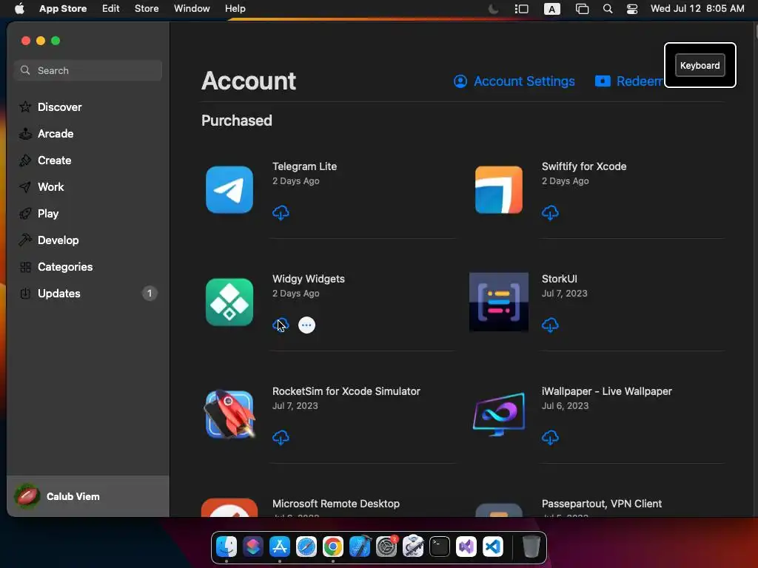Download Swiftify for Xcode via its cloud icon

pyautogui.click(x=550, y=212)
